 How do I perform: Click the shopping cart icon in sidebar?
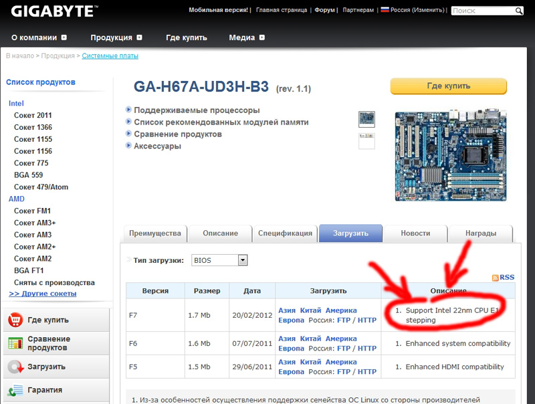pos(15,320)
